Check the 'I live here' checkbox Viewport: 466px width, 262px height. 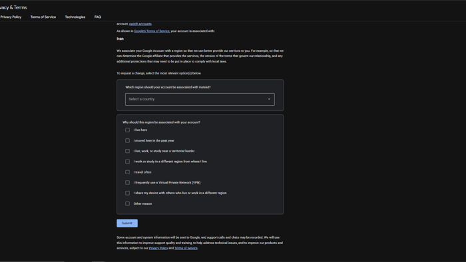(128, 130)
